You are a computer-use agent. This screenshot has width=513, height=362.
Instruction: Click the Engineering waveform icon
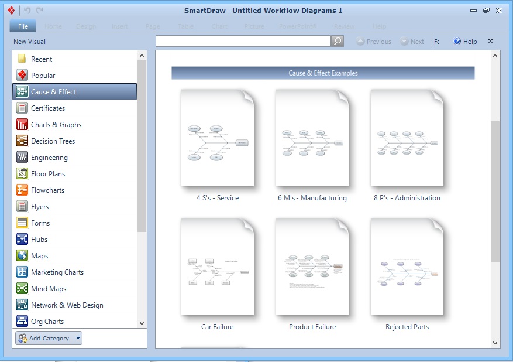click(x=22, y=157)
